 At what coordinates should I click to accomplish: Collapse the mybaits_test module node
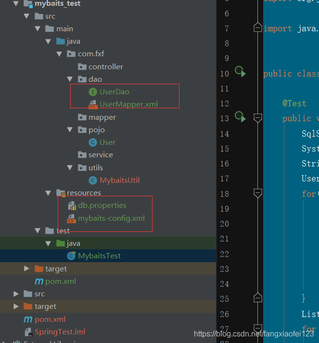(16, 3)
